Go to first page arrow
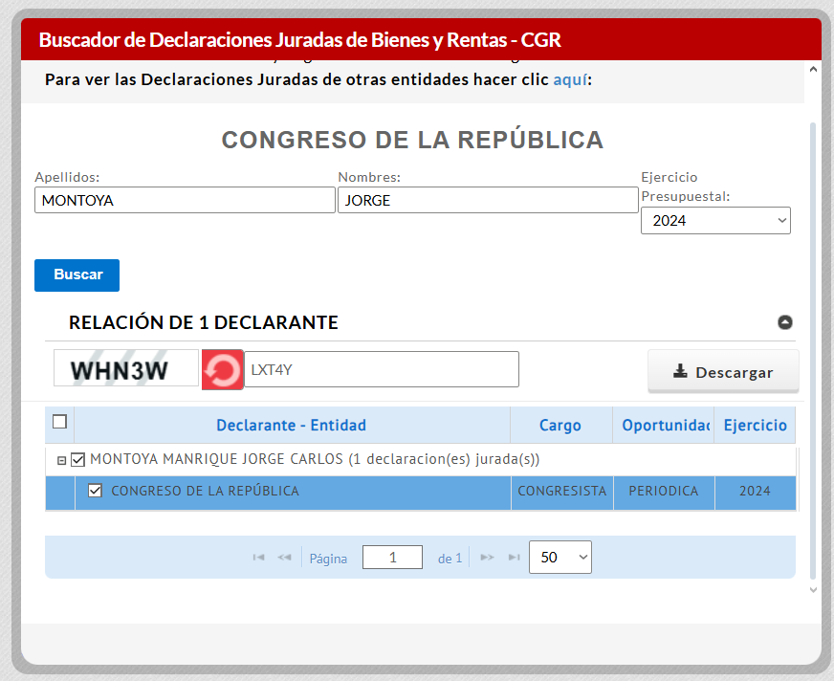 (258, 557)
